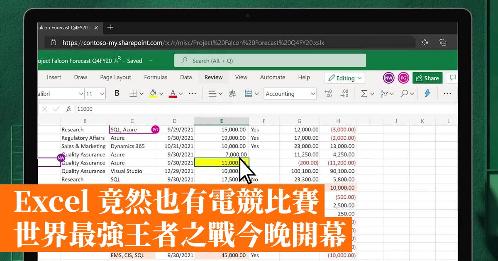Click the green Share button
This screenshot has height=261, width=498.
coord(427,78)
